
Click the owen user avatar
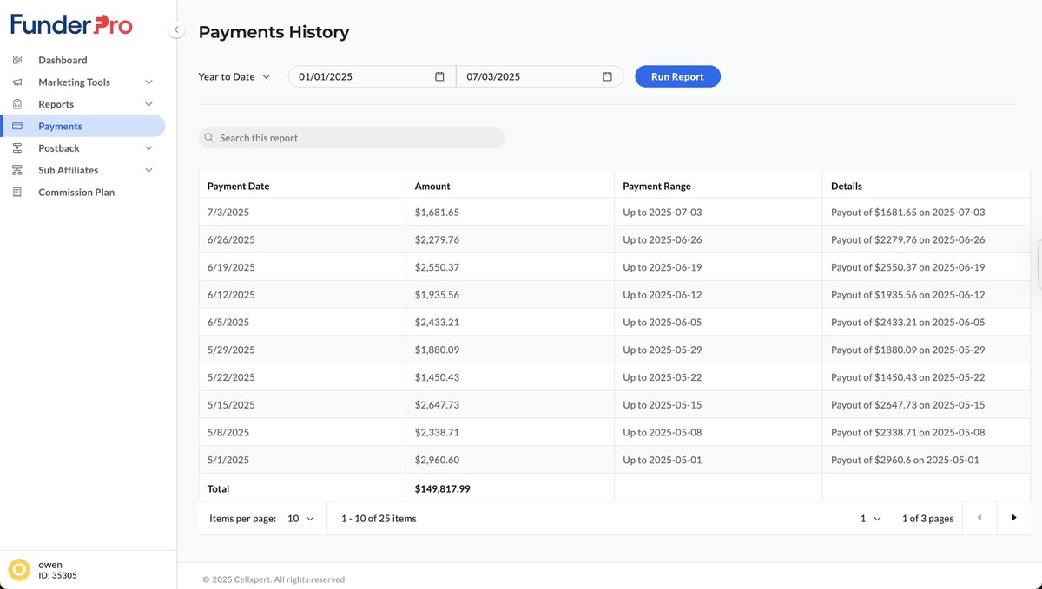(18, 569)
